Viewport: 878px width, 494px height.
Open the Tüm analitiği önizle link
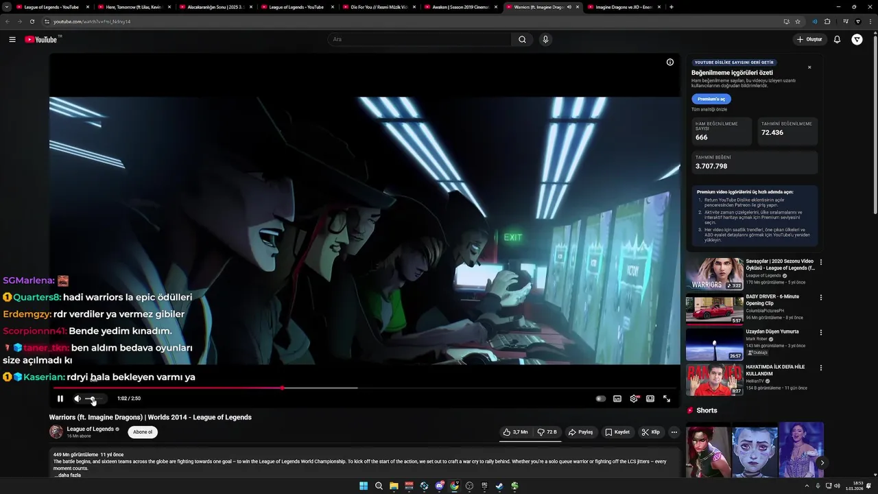(x=709, y=110)
